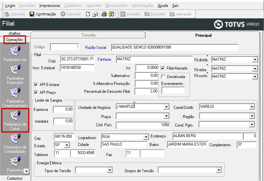Switch to the Consulta tab
The height and width of the screenshot is (181, 264).
point(88,35)
